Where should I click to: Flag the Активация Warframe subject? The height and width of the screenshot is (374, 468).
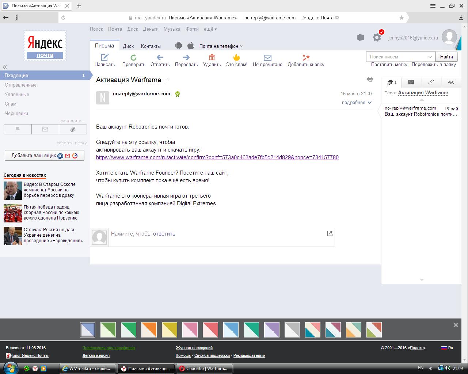point(167,80)
